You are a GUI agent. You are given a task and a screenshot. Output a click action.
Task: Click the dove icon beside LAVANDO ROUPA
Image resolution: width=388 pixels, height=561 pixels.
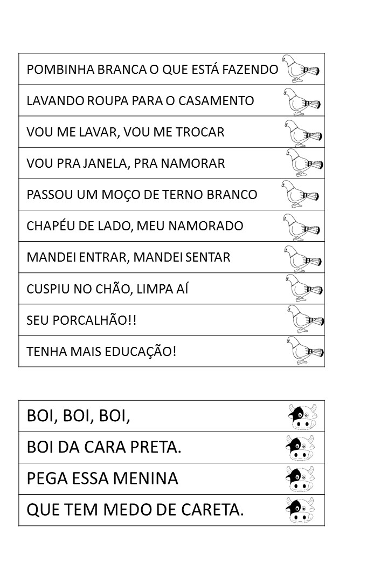pos(303,101)
